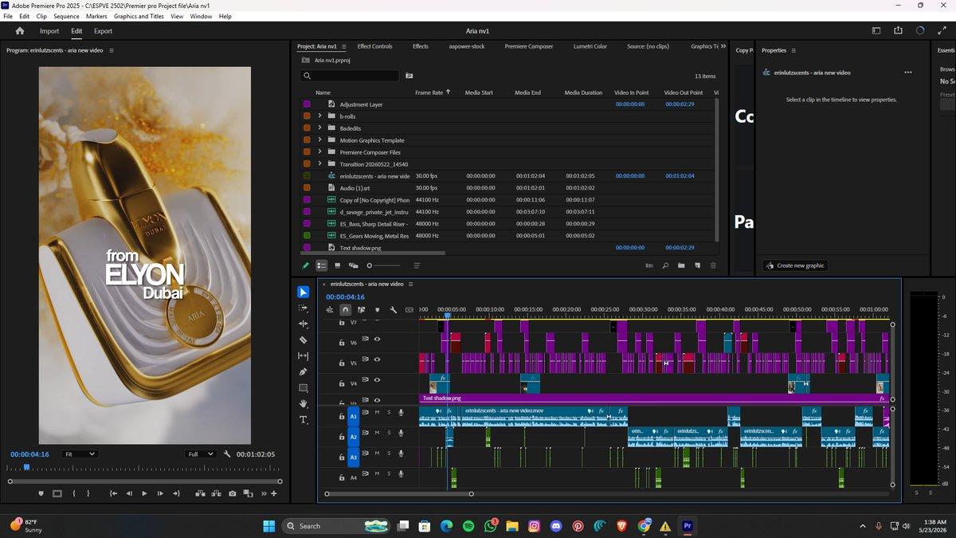Play the sequence in Program monitor
The height and width of the screenshot is (538, 956).
point(144,493)
